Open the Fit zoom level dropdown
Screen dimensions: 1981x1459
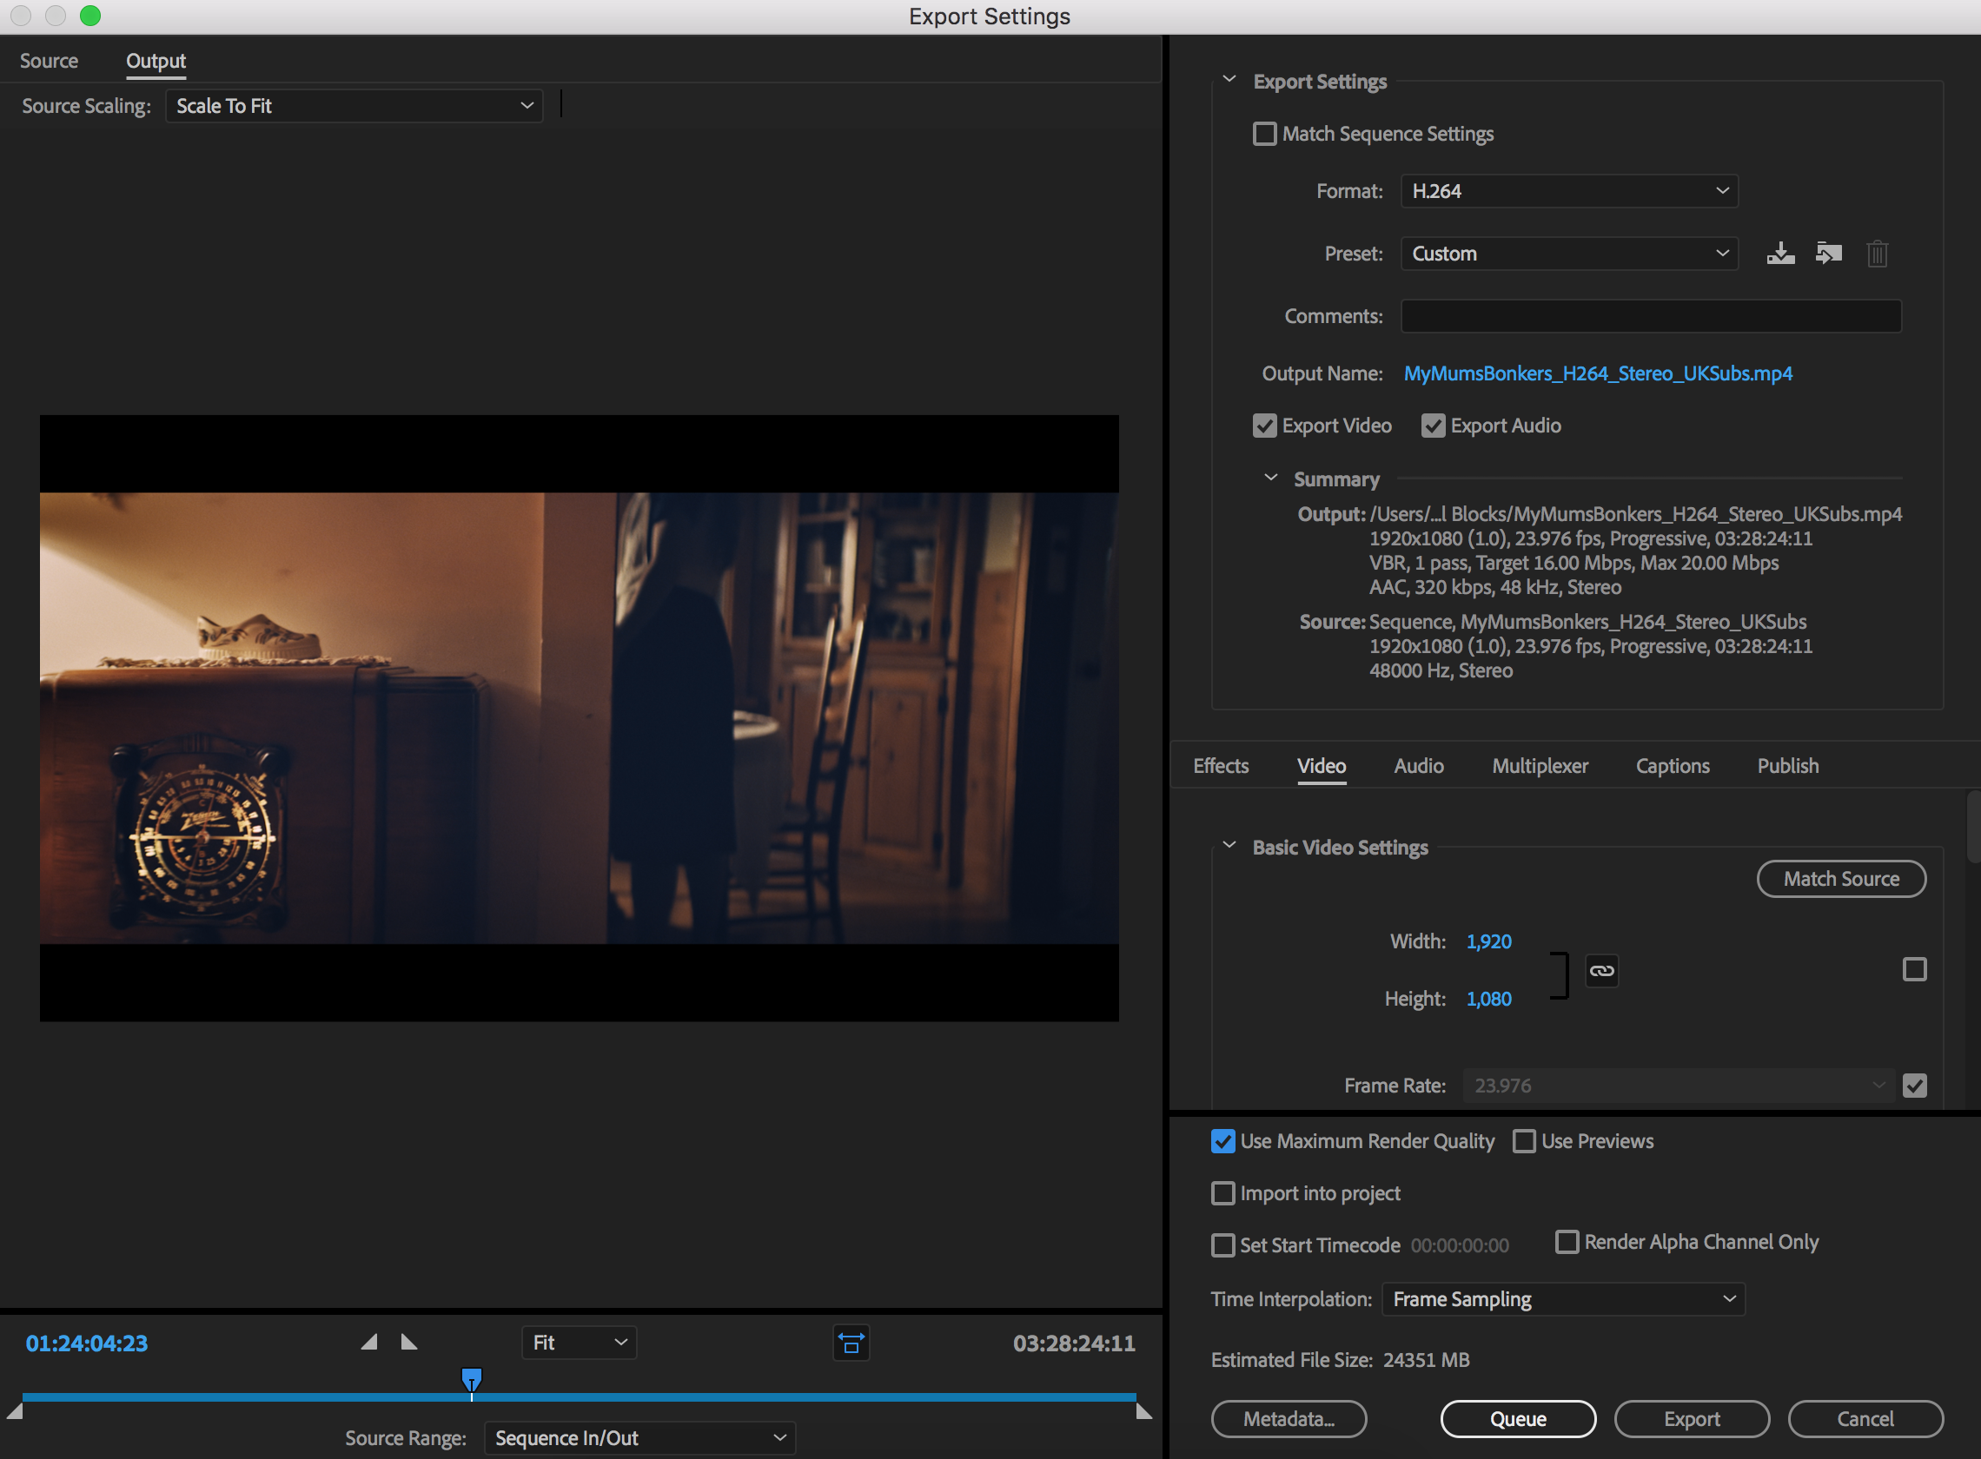[x=579, y=1343]
